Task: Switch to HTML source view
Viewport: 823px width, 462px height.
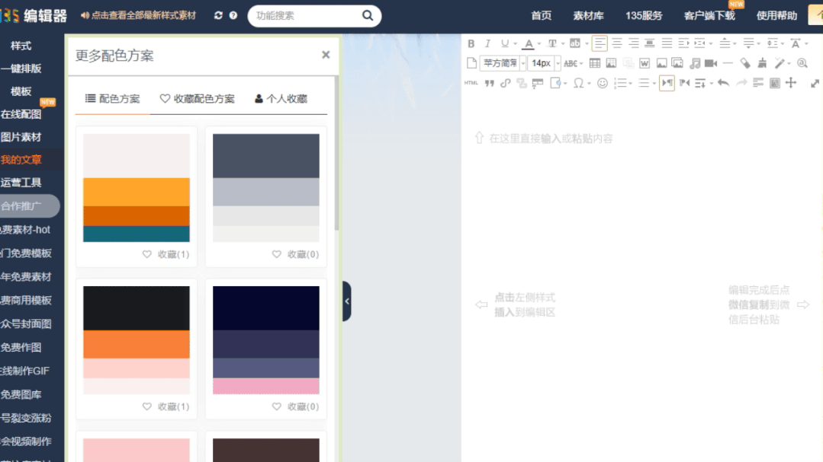Action: [x=471, y=83]
